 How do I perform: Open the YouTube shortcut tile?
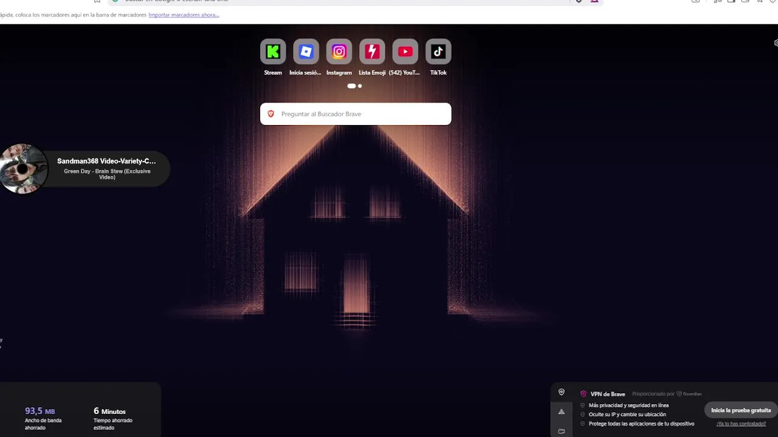(x=405, y=52)
